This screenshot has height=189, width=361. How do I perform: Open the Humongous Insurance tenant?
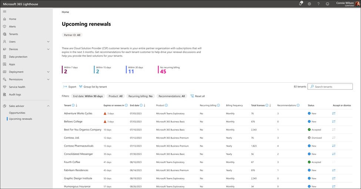coord(77,186)
